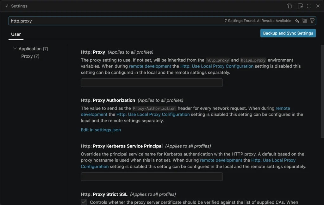Open remote development link under Kerberos Service Principal

coord(221,160)
